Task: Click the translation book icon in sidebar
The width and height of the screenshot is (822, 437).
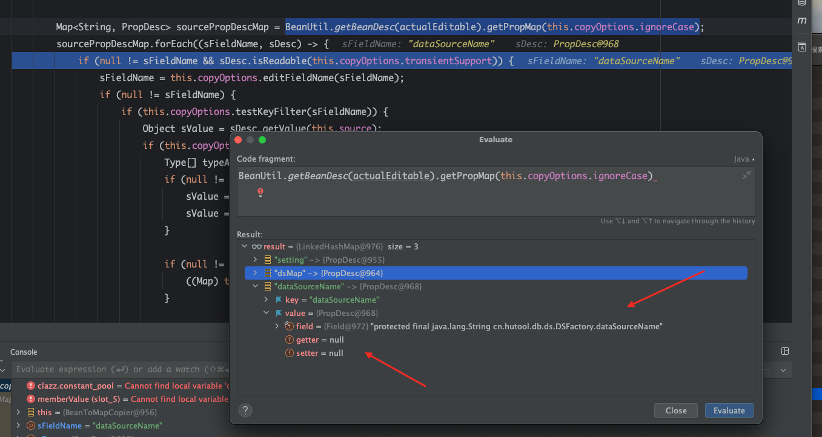Action: point(802,47)
